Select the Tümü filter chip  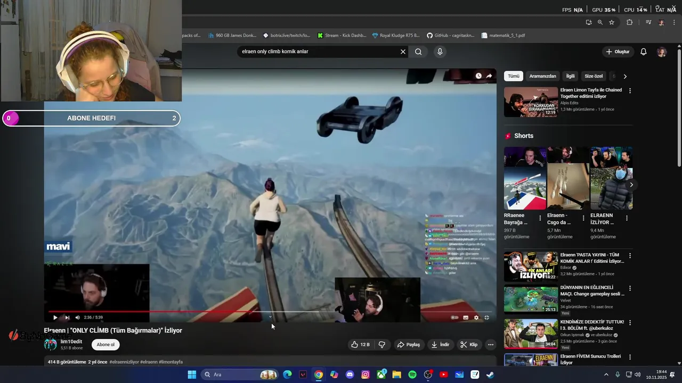[514, 76]
